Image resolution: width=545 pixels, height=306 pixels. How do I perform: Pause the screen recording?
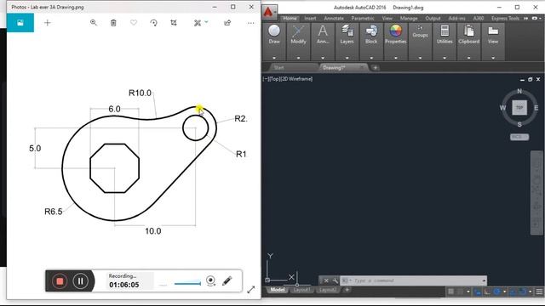point(80,281)
